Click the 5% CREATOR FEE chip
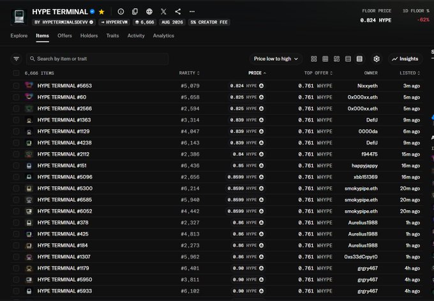The width and height of the screenshot is (434, 301). tap(209, 22)
